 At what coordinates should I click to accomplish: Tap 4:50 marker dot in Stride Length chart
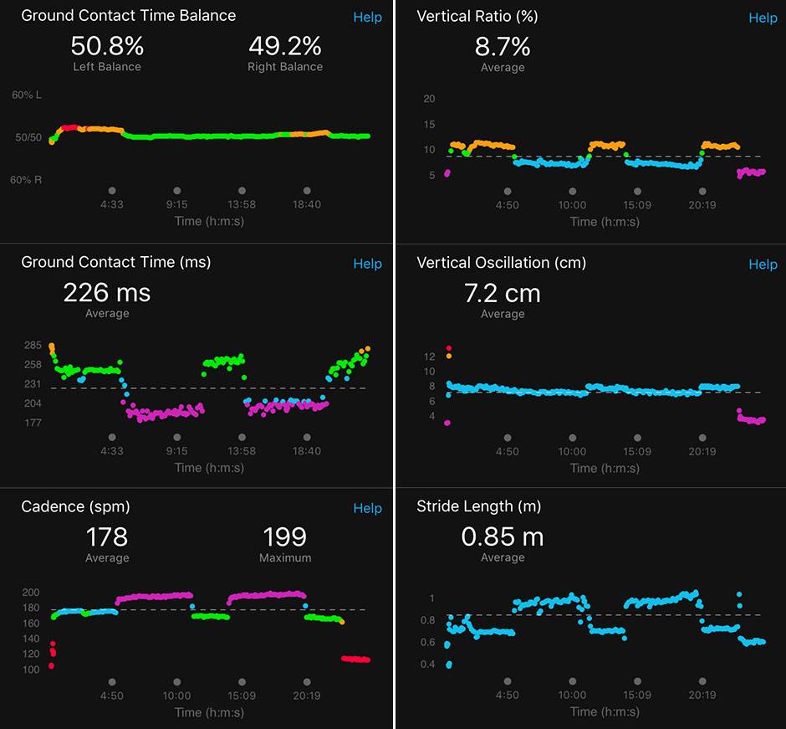(507, 682)
